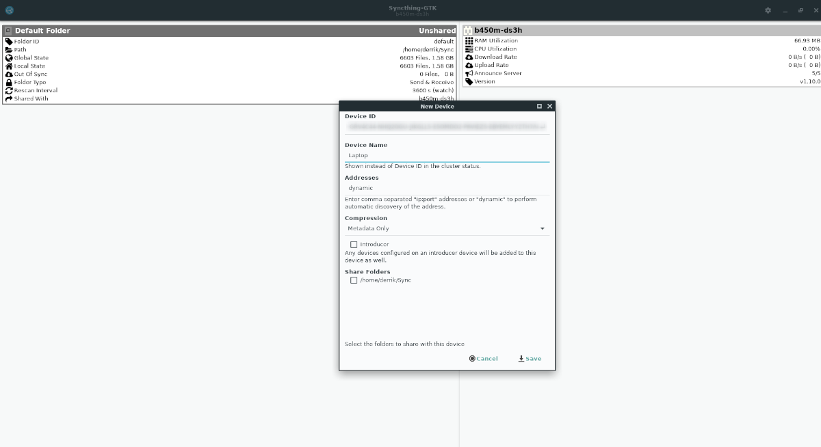This screenshot has width=821, height=447.
Task: Focus the Device Name field containing Laptop
Action: click(447, 155)
